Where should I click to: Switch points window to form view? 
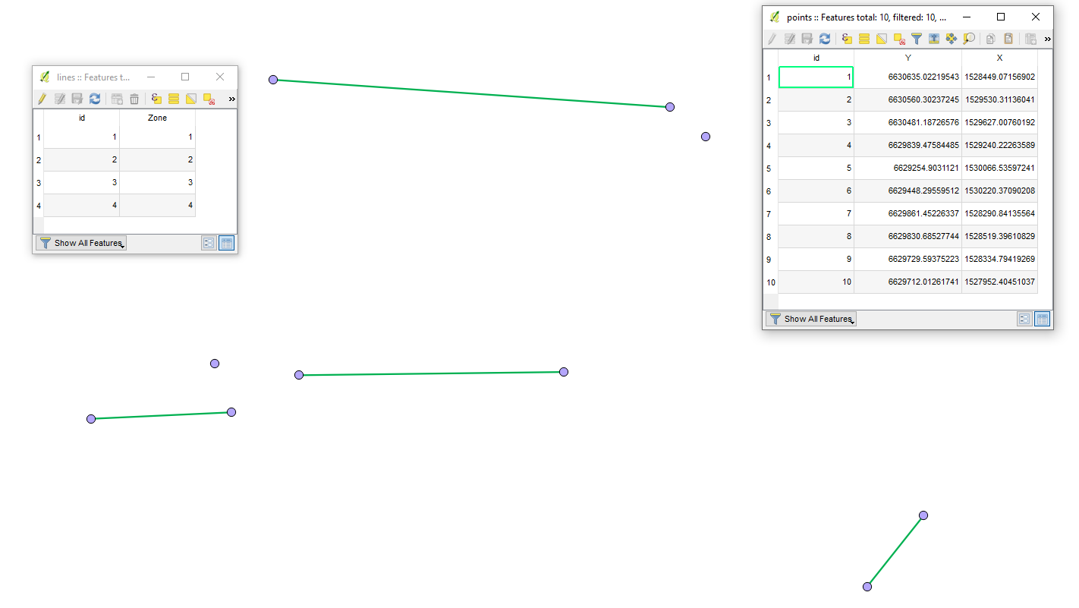(1024, 319)
